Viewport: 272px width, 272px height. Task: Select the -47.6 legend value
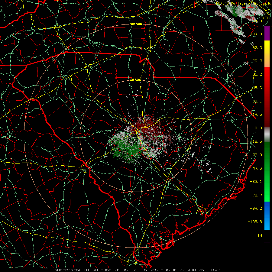point(256,168)
